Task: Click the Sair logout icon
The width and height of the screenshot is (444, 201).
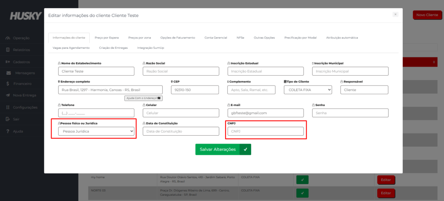Action: tap(8, 119)
